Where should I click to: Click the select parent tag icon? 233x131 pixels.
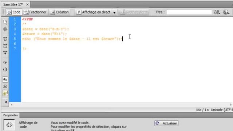tap(5, 63)
